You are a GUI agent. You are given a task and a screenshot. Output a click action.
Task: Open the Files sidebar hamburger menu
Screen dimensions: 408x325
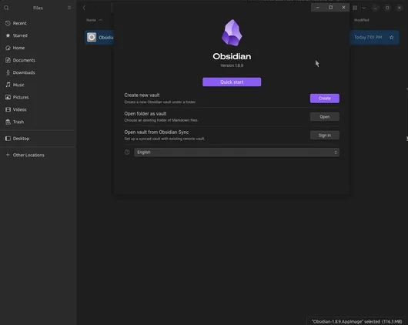(x=69, y=8)
